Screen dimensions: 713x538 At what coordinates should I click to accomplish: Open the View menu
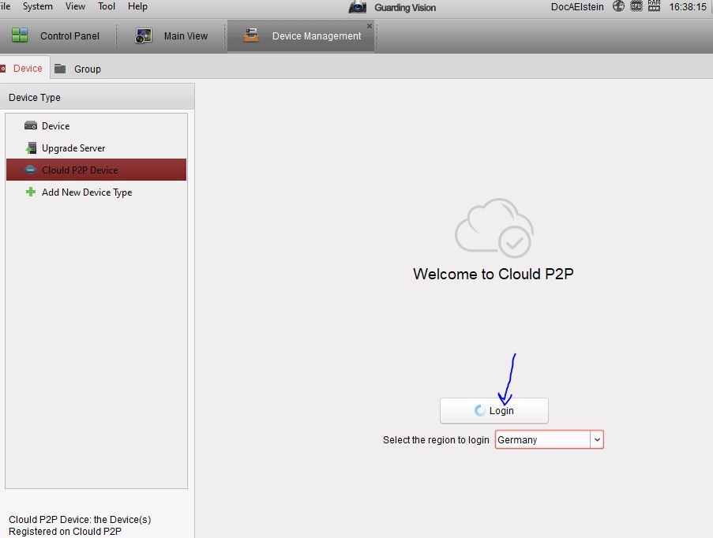click(x=75, y=6)
